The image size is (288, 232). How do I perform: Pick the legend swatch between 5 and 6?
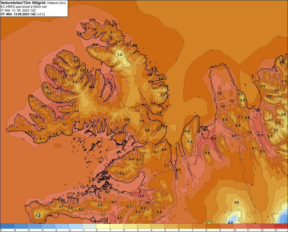171,226
